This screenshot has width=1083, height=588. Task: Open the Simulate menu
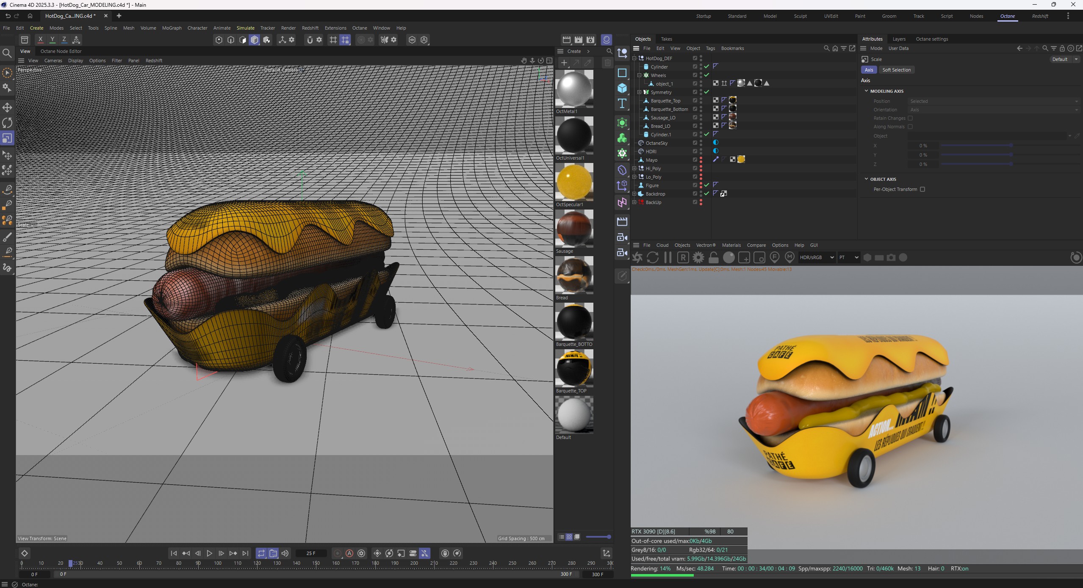tap(245, 28)
